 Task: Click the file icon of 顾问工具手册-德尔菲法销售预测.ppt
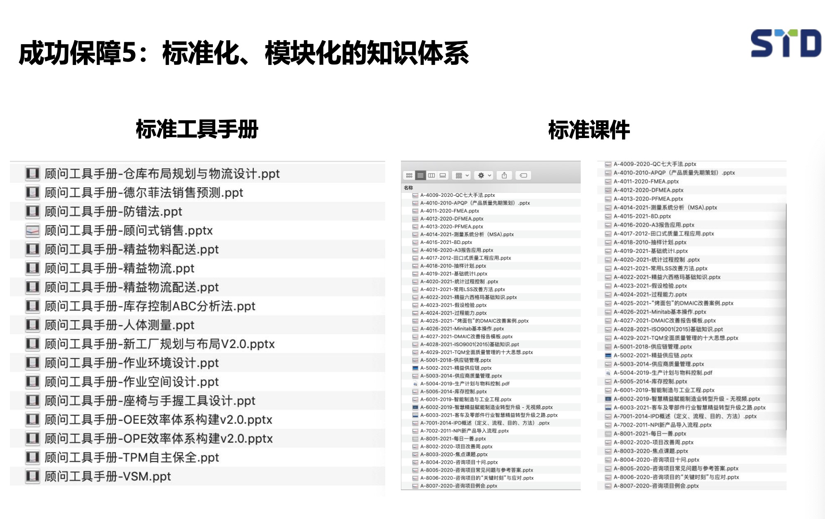click(x=33, y=193)
